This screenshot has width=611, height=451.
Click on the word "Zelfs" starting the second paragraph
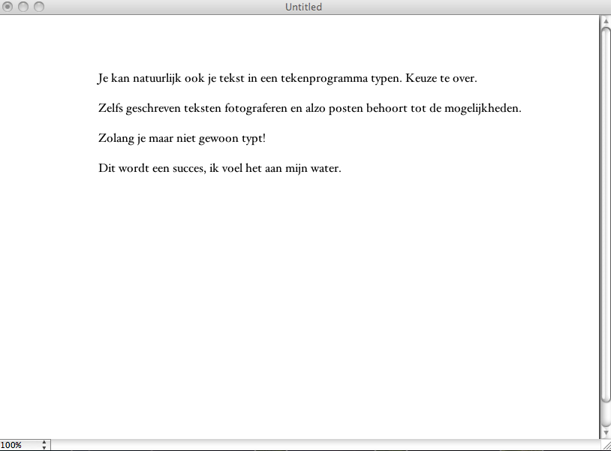pos(111,108)
